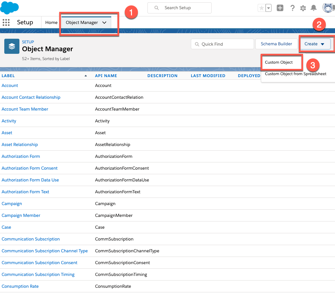Click the favorites star icon
Screen dimensions: 335x293
point(261,8)
